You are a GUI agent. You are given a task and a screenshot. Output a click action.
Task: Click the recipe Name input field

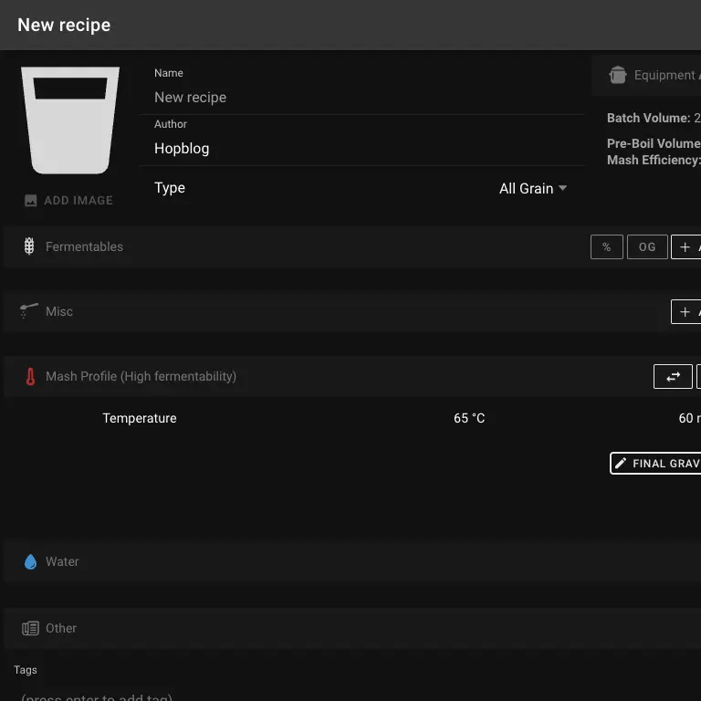pyautogui.click(x=365, y=98)
